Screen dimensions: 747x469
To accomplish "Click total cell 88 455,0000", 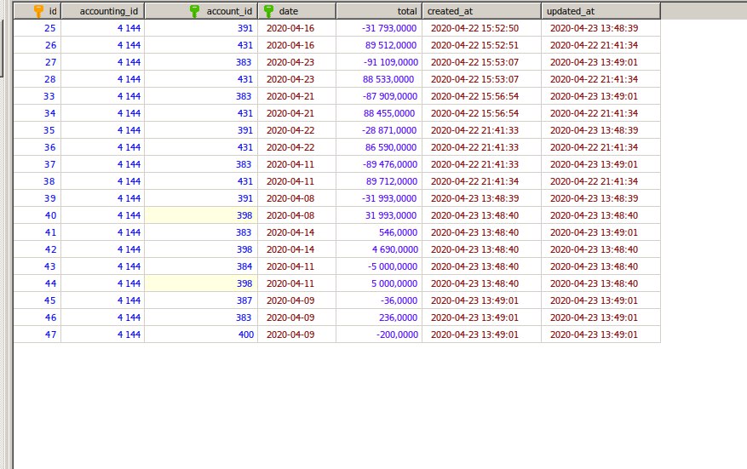I will point(379,113).
